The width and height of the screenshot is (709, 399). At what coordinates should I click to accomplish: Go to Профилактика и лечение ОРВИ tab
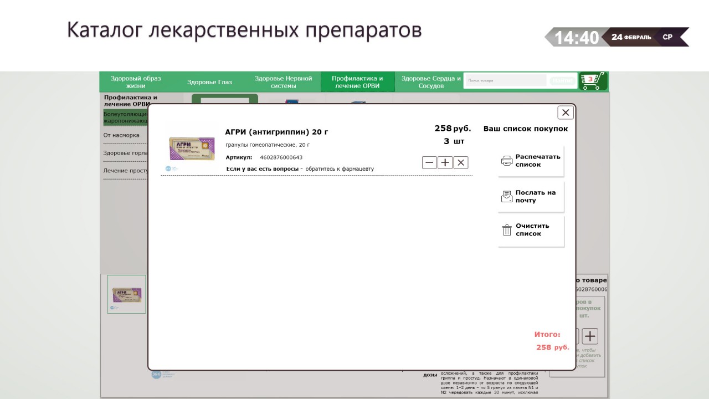[x=357, y=82]
